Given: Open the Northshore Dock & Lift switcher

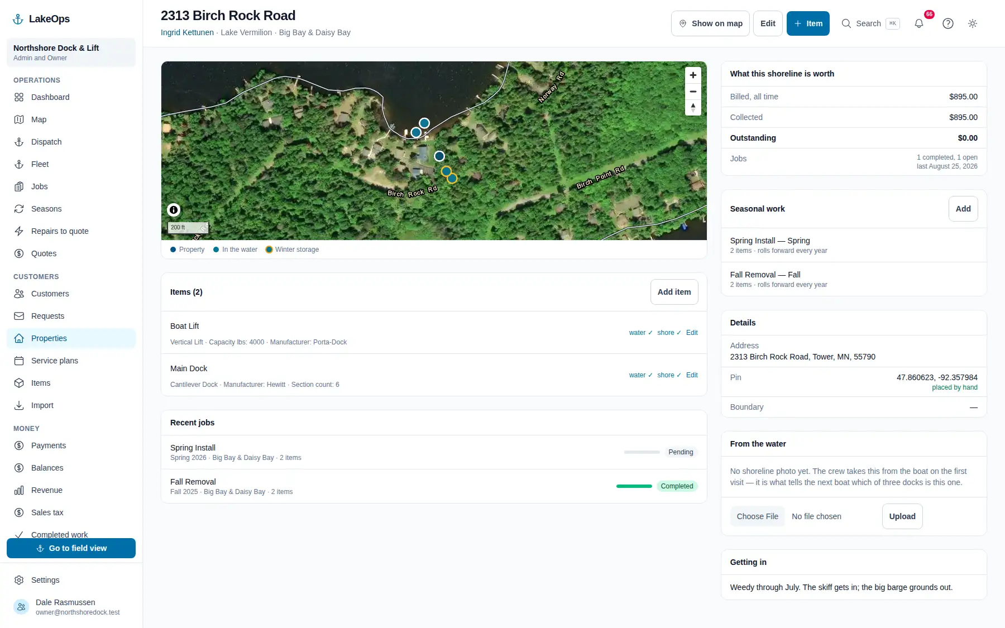Looking at the screenshot, I should coord(71,52).
